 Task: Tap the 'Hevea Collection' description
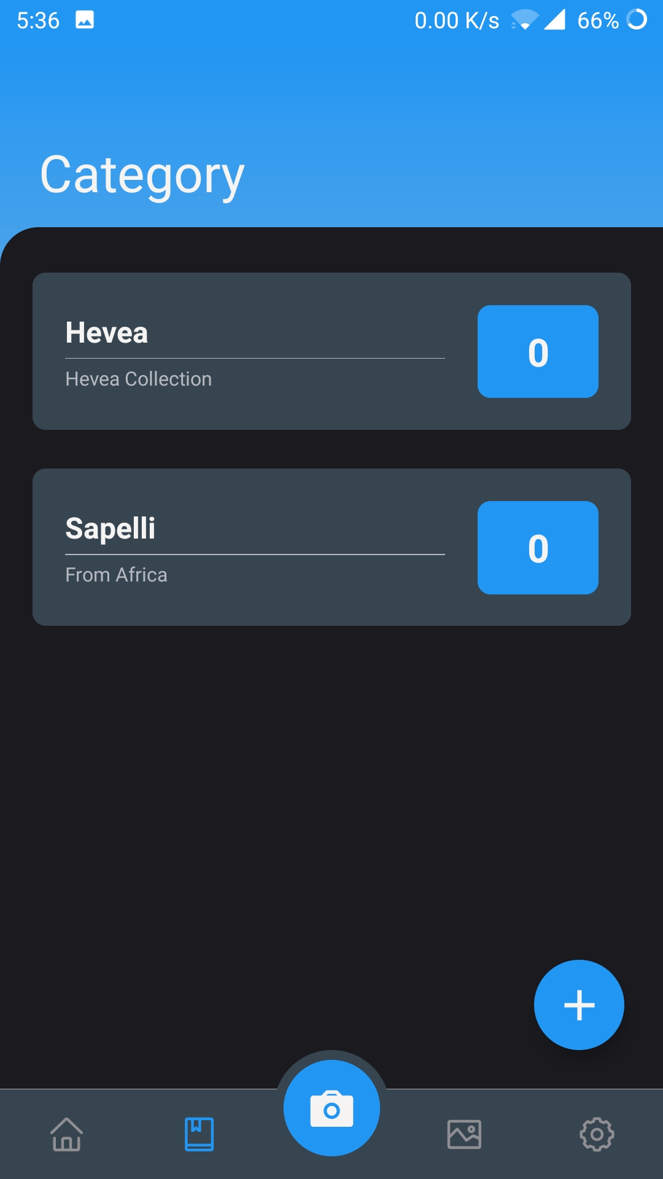pos(139,379)
